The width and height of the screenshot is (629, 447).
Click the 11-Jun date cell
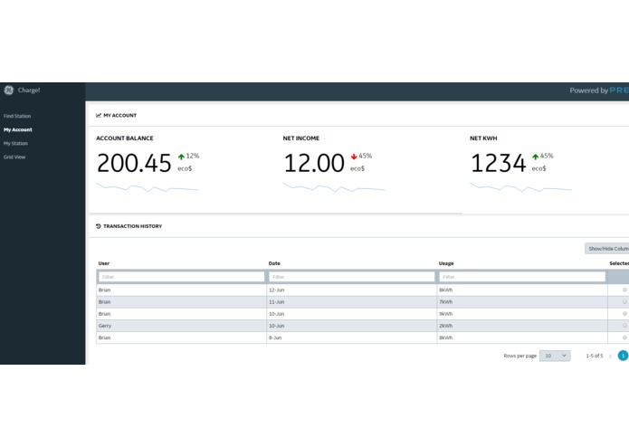click(276, 302)
